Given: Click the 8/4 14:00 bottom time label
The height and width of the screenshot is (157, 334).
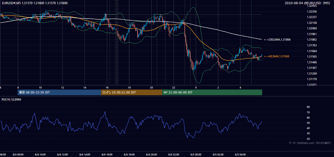Looking at the screenshot, I should (85, 155).
